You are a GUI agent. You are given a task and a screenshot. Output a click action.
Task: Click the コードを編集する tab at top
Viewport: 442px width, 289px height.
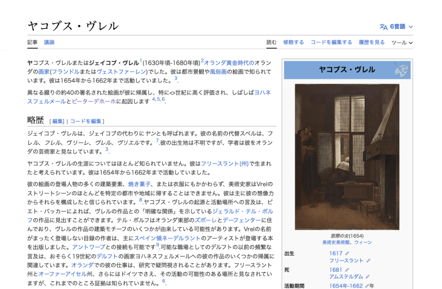coord(331,42)
